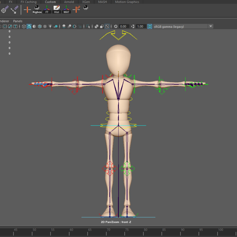Open the Hist shelf tool
The height and width of the screenshot is (237, 237).
pyautogui.click(x=57, y=8)
